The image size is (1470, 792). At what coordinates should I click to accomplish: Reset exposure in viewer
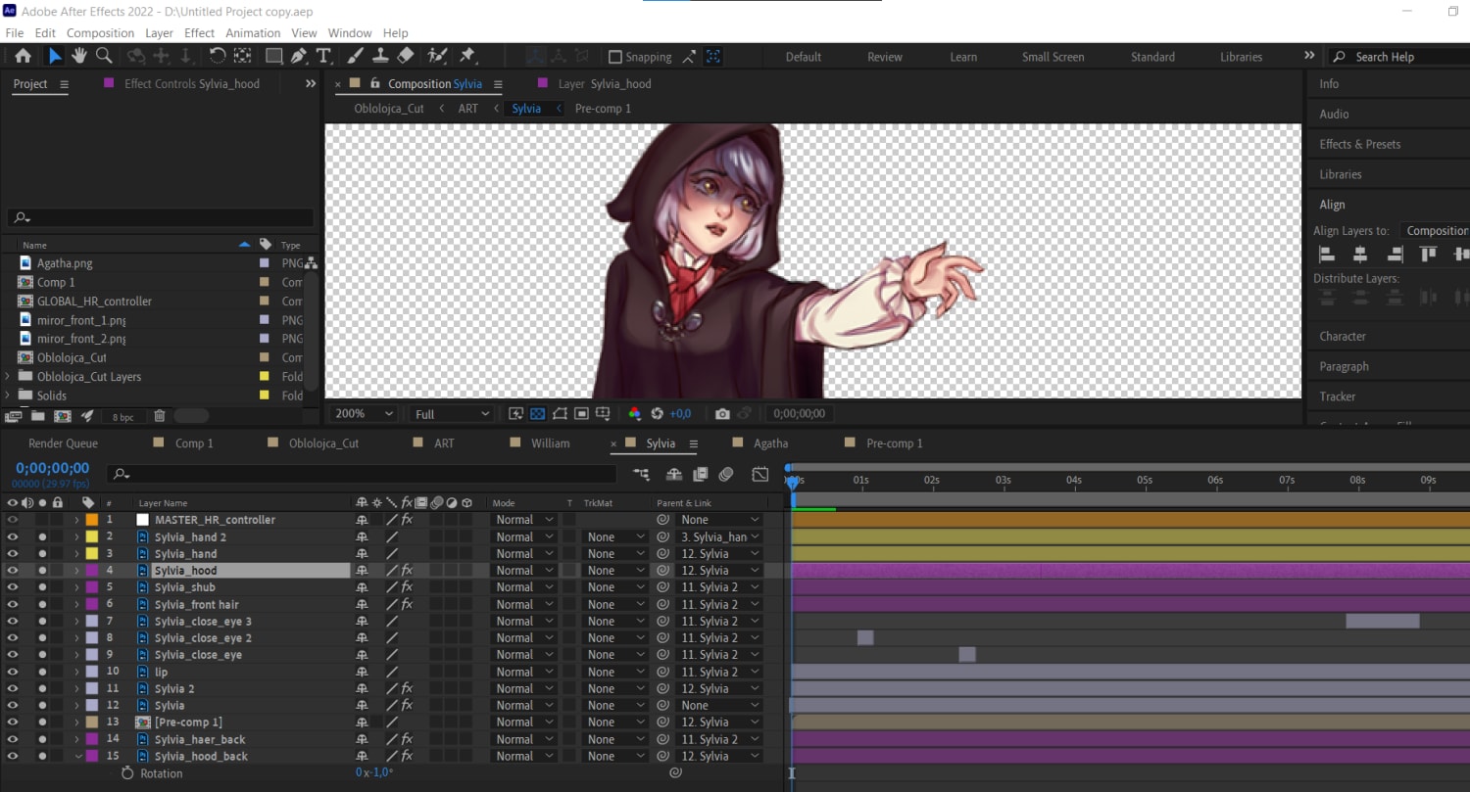[x=658, y=414]
